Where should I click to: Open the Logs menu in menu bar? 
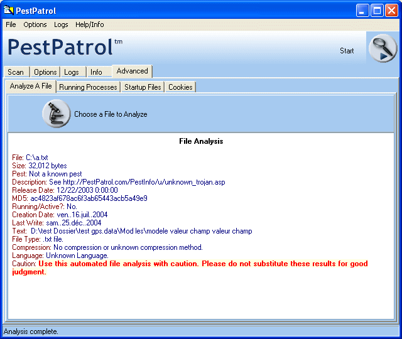point(61,24)
